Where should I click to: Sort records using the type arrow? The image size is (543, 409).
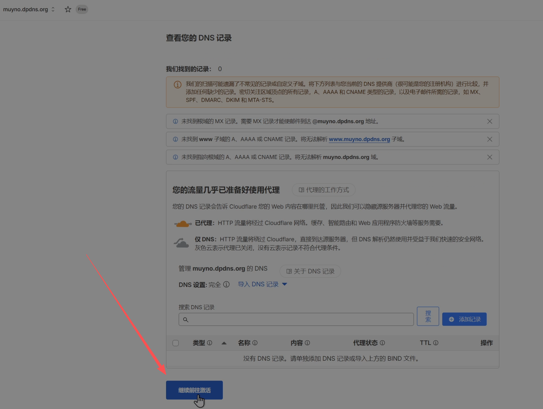tap(224, 343)
